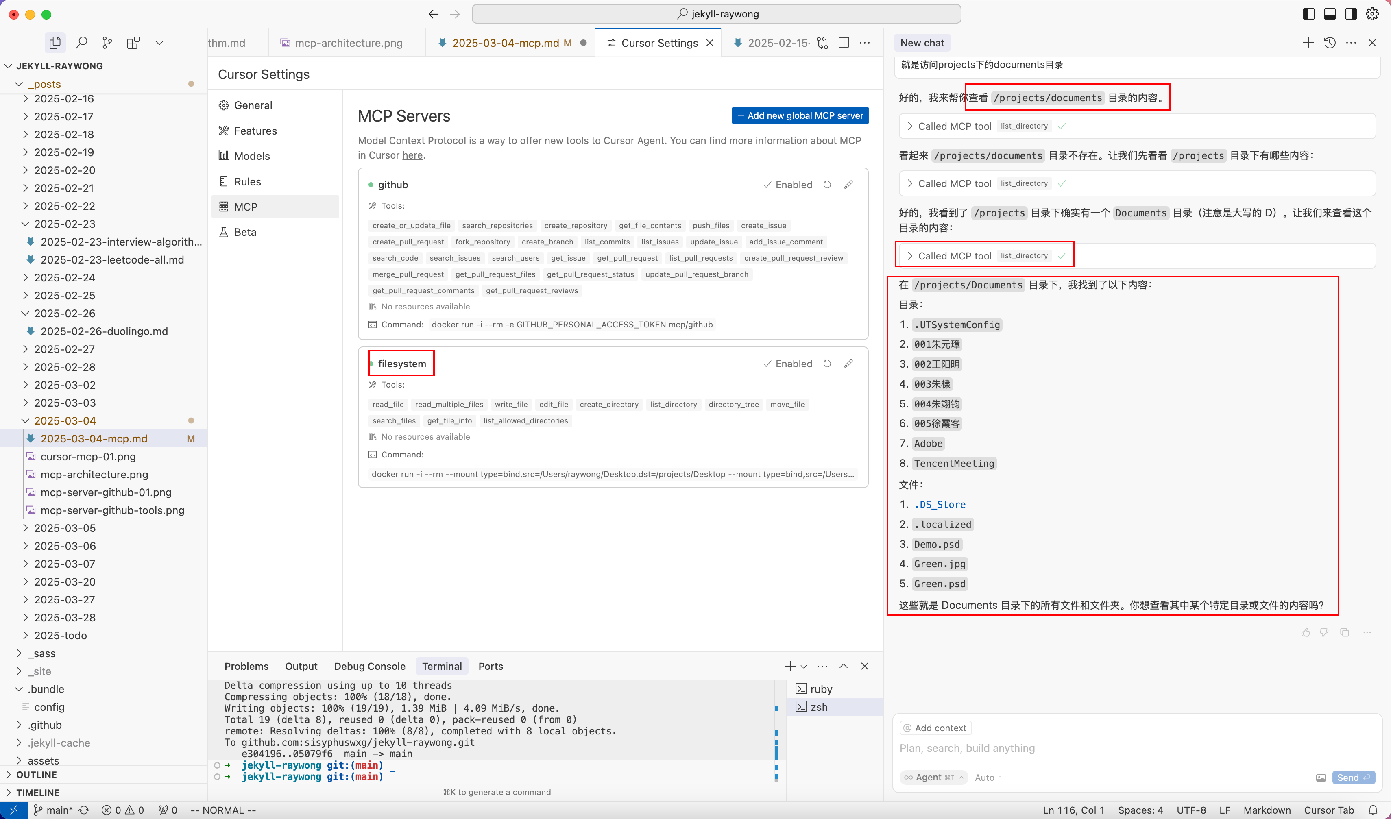Give thumbs up to chat response
This screenshot has height=819, width=1391.
coord(1306,632)
